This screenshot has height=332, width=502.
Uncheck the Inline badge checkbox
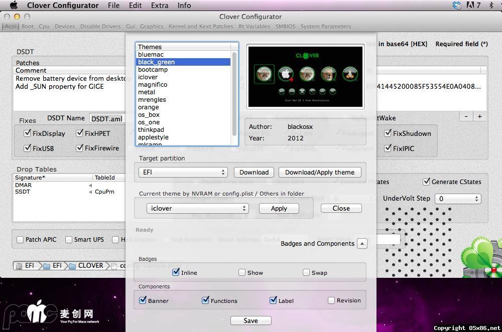tap(176, 272)
